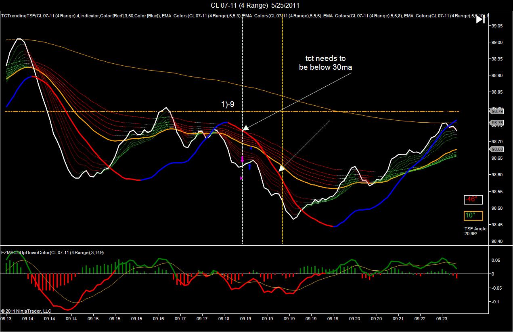
Task: Click the 09:21 time axis label
Action: point(398,318)
